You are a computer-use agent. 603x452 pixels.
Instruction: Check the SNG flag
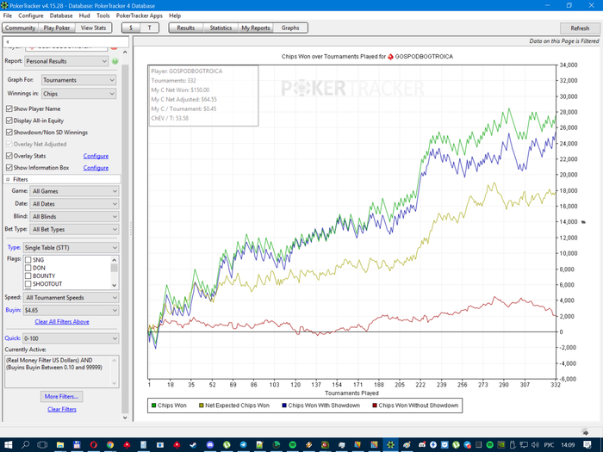tap(28, 260)
